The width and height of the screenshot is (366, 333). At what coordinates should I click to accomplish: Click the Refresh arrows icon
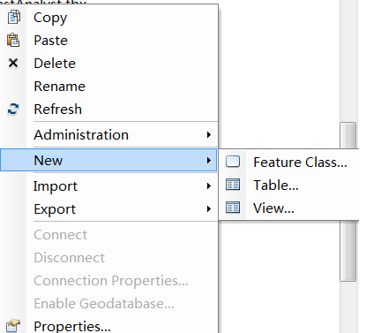(x=13, y=110)
